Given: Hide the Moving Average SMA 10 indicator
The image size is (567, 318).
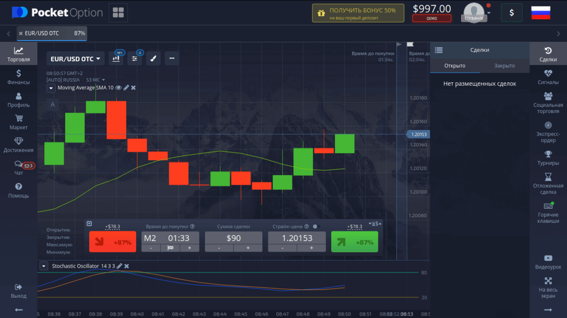Looking at the screenshot, I should (119, 88).
